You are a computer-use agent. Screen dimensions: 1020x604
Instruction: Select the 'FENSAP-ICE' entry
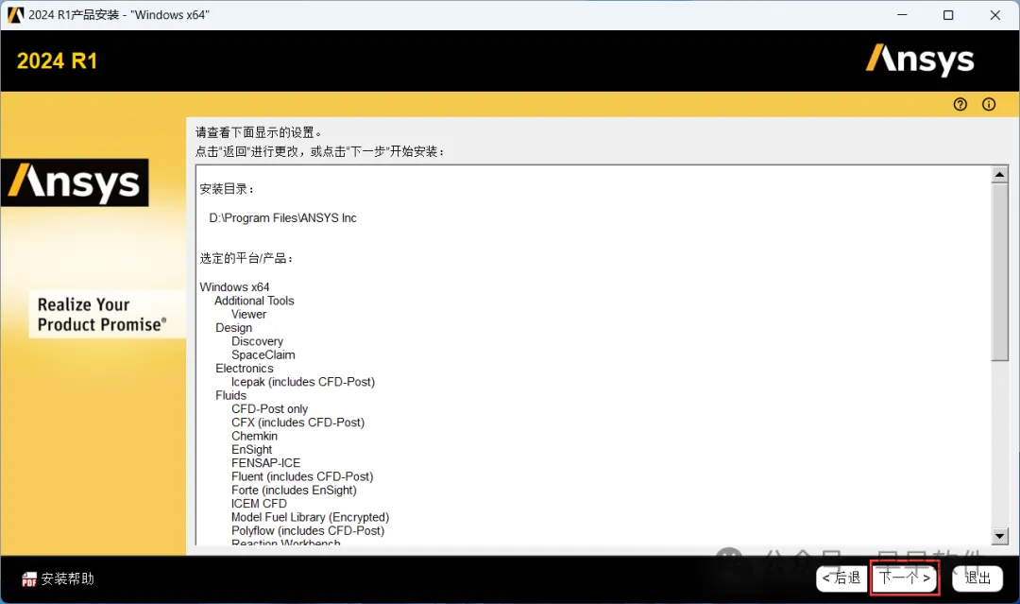tap(266, 463)
